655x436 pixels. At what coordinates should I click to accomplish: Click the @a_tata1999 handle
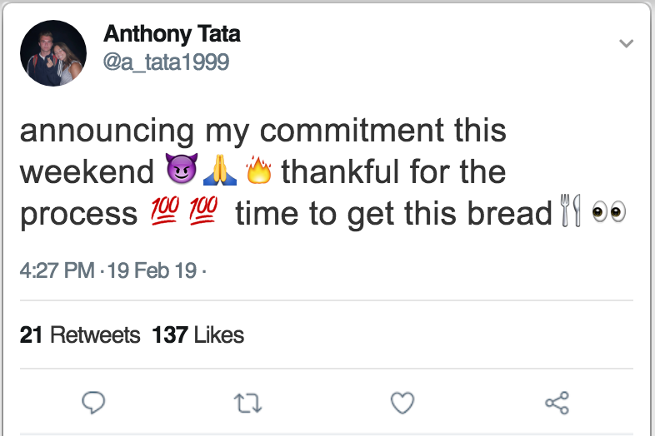pos(166,62)
